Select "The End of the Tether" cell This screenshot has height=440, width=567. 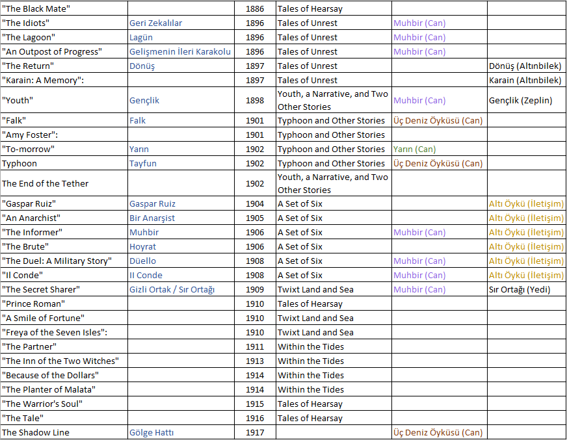[x=45, y=183]
